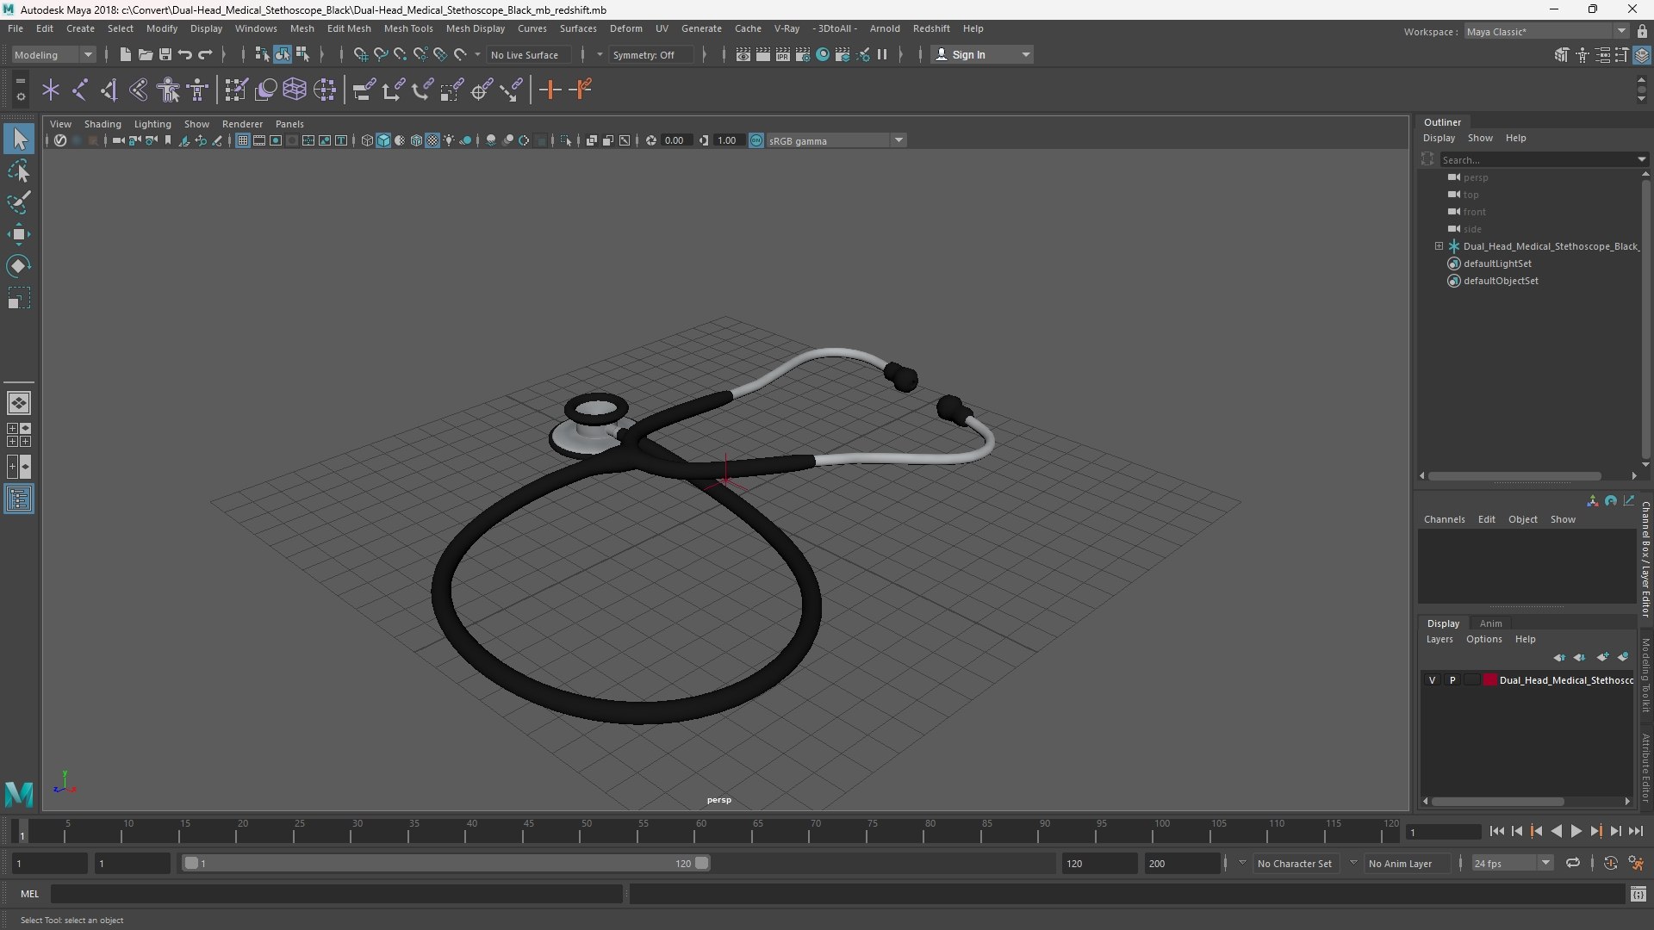This screenshot has width=1654, height=930.
Task: Click the No Live Surface field
Action: (528, 54)
